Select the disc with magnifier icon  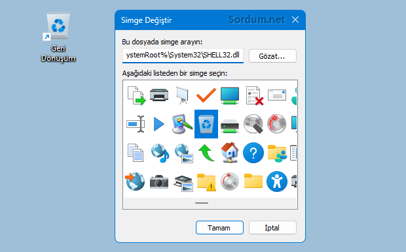click(x=253, y=124)
